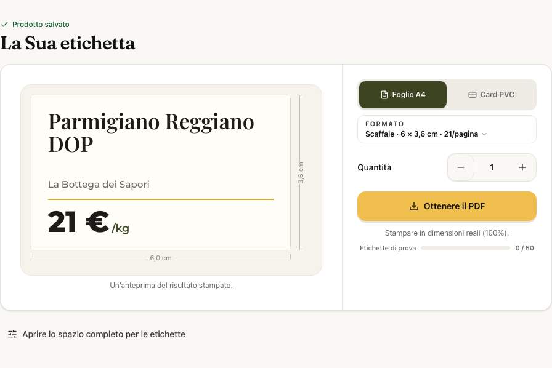The width and height of the screenshot is (552, 368).
Task: Decrease quantity with the minus button
Action: pos(460,167)
